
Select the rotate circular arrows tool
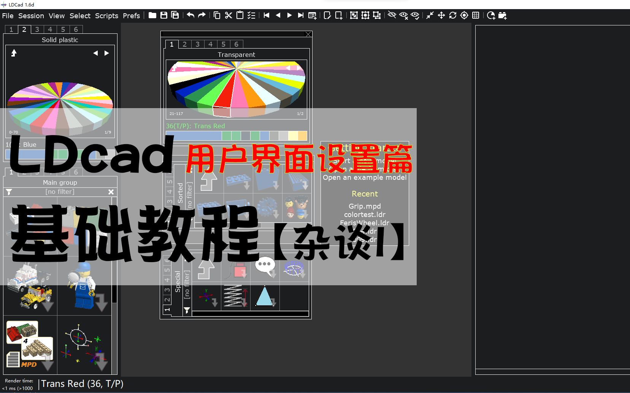(x=453, y=15)
